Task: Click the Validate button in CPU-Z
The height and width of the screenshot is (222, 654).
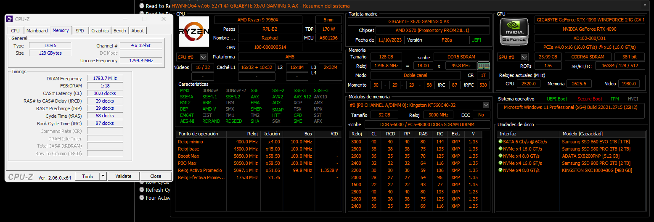Action: pos(123,176)
